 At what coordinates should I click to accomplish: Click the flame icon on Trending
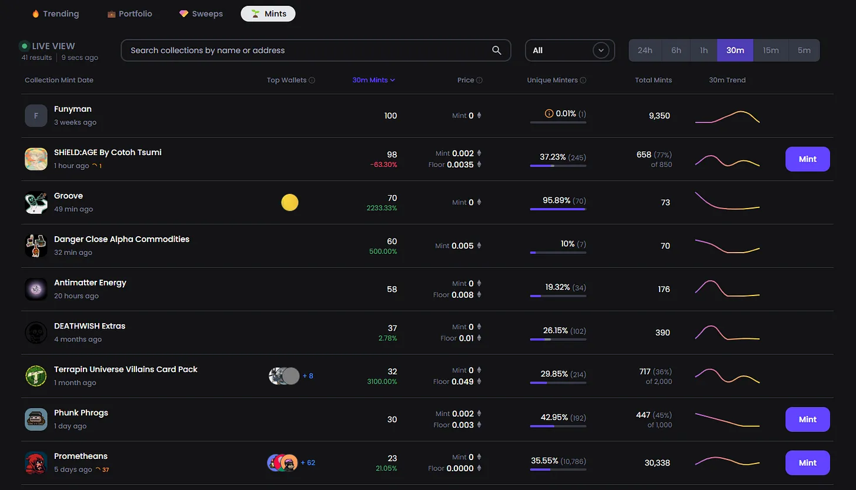pyautogui.click(x=35, y=14)
